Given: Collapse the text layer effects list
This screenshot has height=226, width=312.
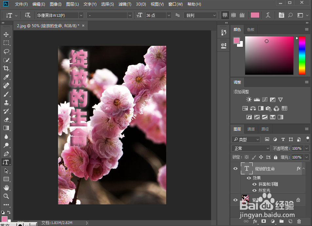Looking at the screenshot, I should pos(304,168).
